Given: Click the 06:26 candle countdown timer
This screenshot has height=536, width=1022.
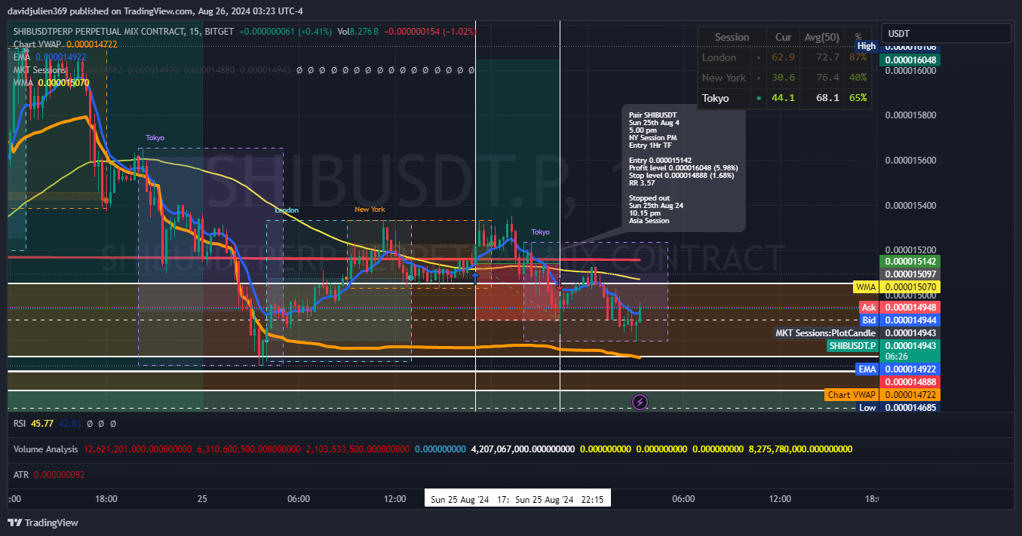Looking at the screenshot, I should (896, 357).
